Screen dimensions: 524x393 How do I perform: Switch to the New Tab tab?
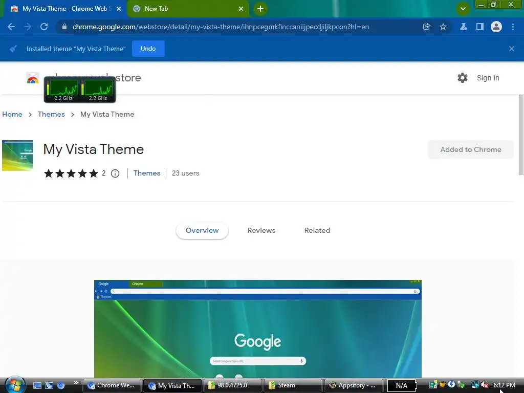click(x=188, y=9)
